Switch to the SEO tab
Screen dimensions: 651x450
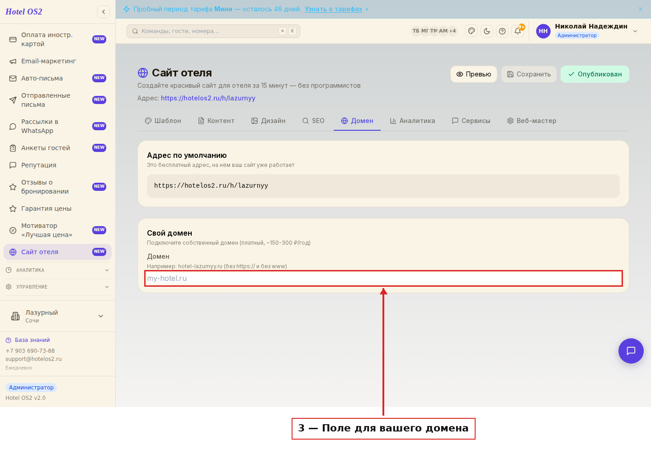313,121
